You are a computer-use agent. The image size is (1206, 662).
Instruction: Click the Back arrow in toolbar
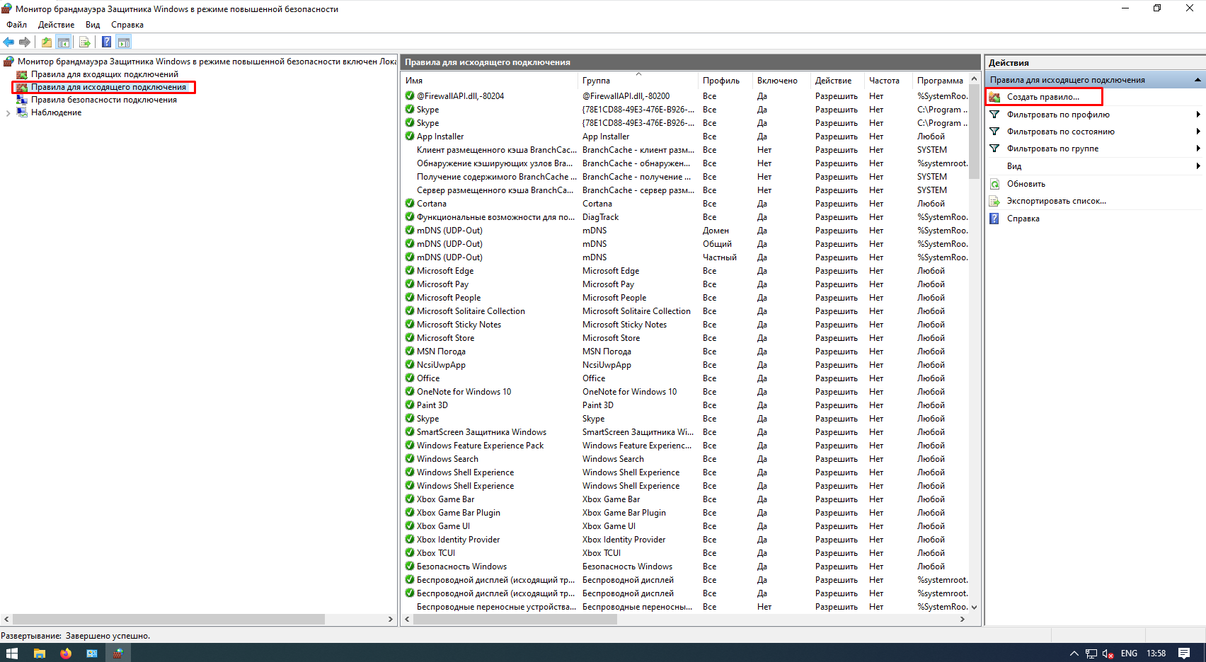click(8, 42)
